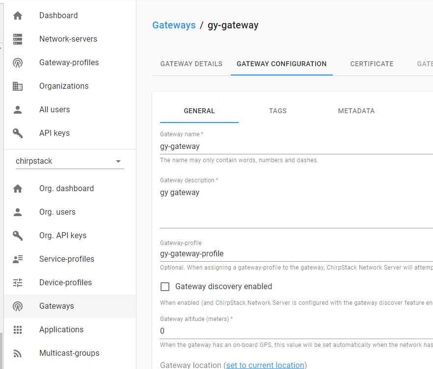Viewport: 433px width, 369px height.
Task: Enable Gateway discovery enabled checkbox
Action: [165, 287]
